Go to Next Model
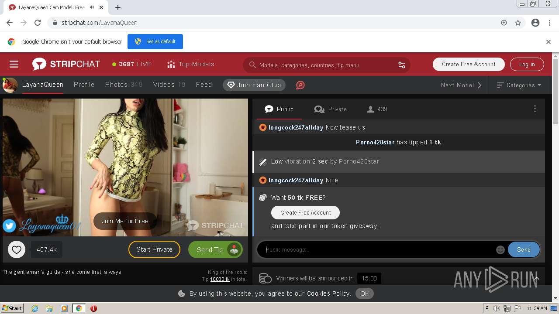Viewport: 559px width, 314px height. [461, 85]
